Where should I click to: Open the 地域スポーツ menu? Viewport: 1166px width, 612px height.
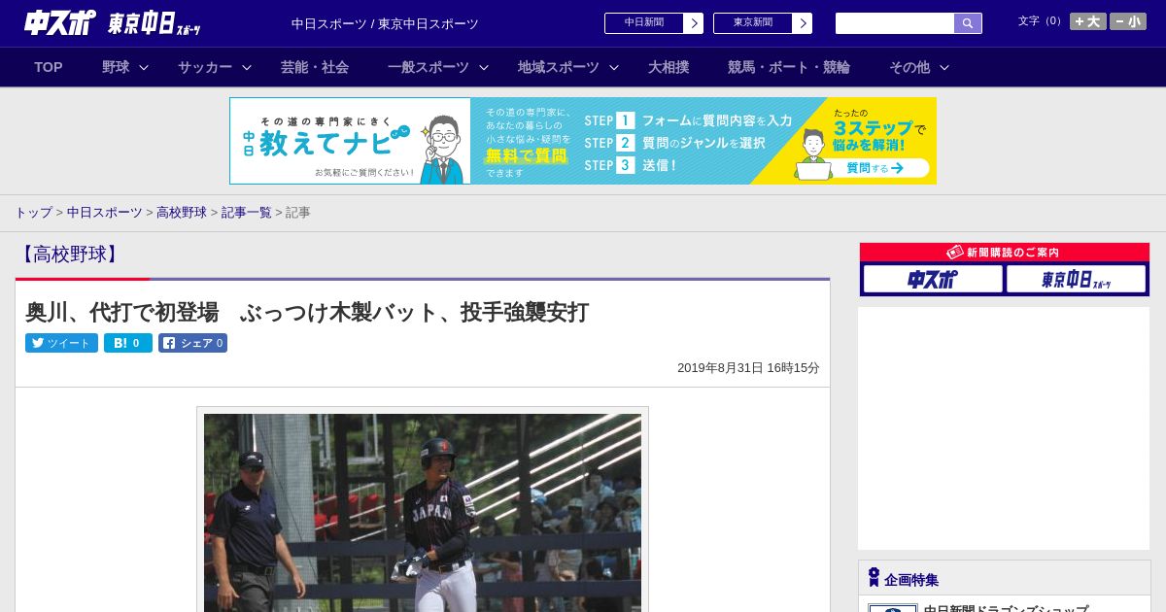point(559,67)
